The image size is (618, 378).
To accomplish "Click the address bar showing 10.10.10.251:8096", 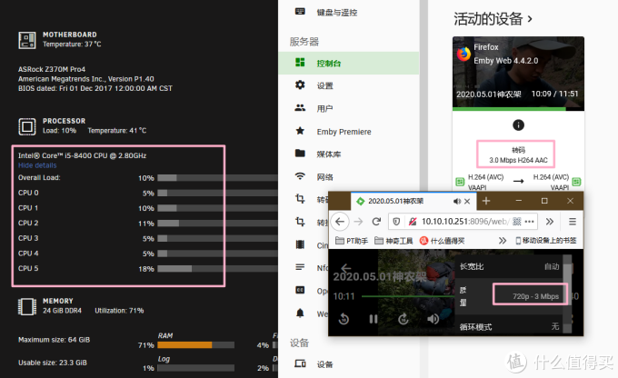I will click(465, 222).
